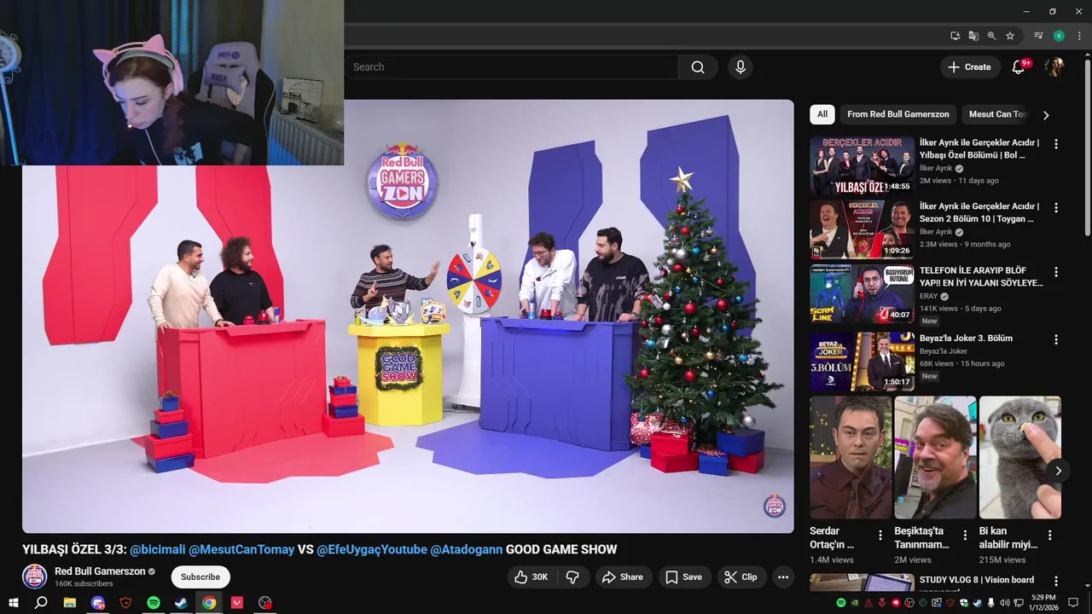This screenshot has height=614, width=1092.
Task: Open Windows taskbar search
Action: (x=41, y=603)
